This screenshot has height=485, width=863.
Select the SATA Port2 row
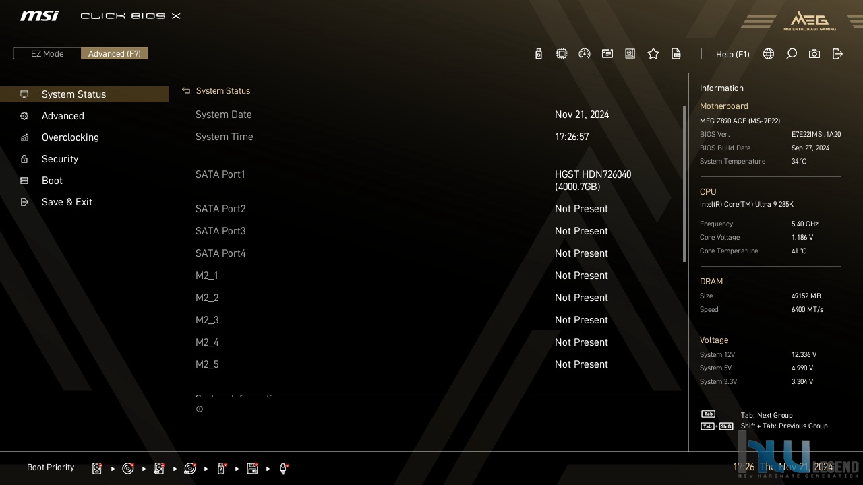tap(436, 209)
